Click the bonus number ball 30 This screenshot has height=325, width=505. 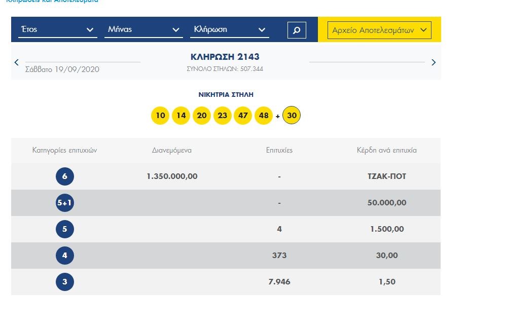coord(292,116)
